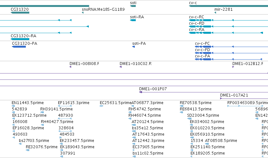The height and width of the screenshot is (158, 268).
Task: Click the cv-c-RC transcript label
Action: click(197, 17)
